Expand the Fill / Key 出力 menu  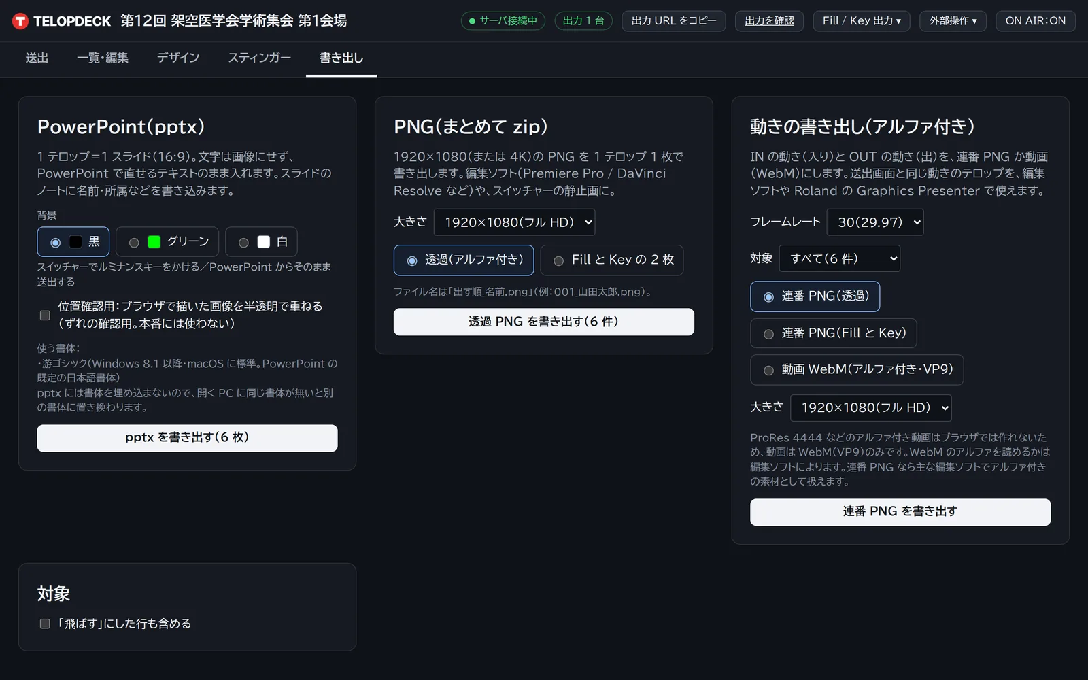tap(862, 21)
